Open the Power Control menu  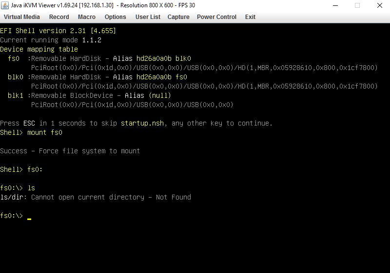tap(216, 17)
